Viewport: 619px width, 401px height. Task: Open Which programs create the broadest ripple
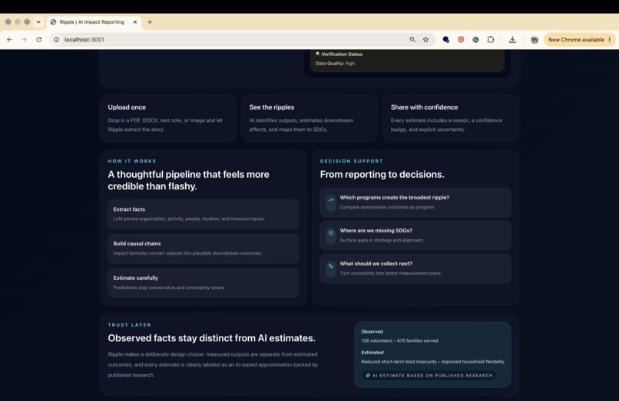[x=415, y=202]
